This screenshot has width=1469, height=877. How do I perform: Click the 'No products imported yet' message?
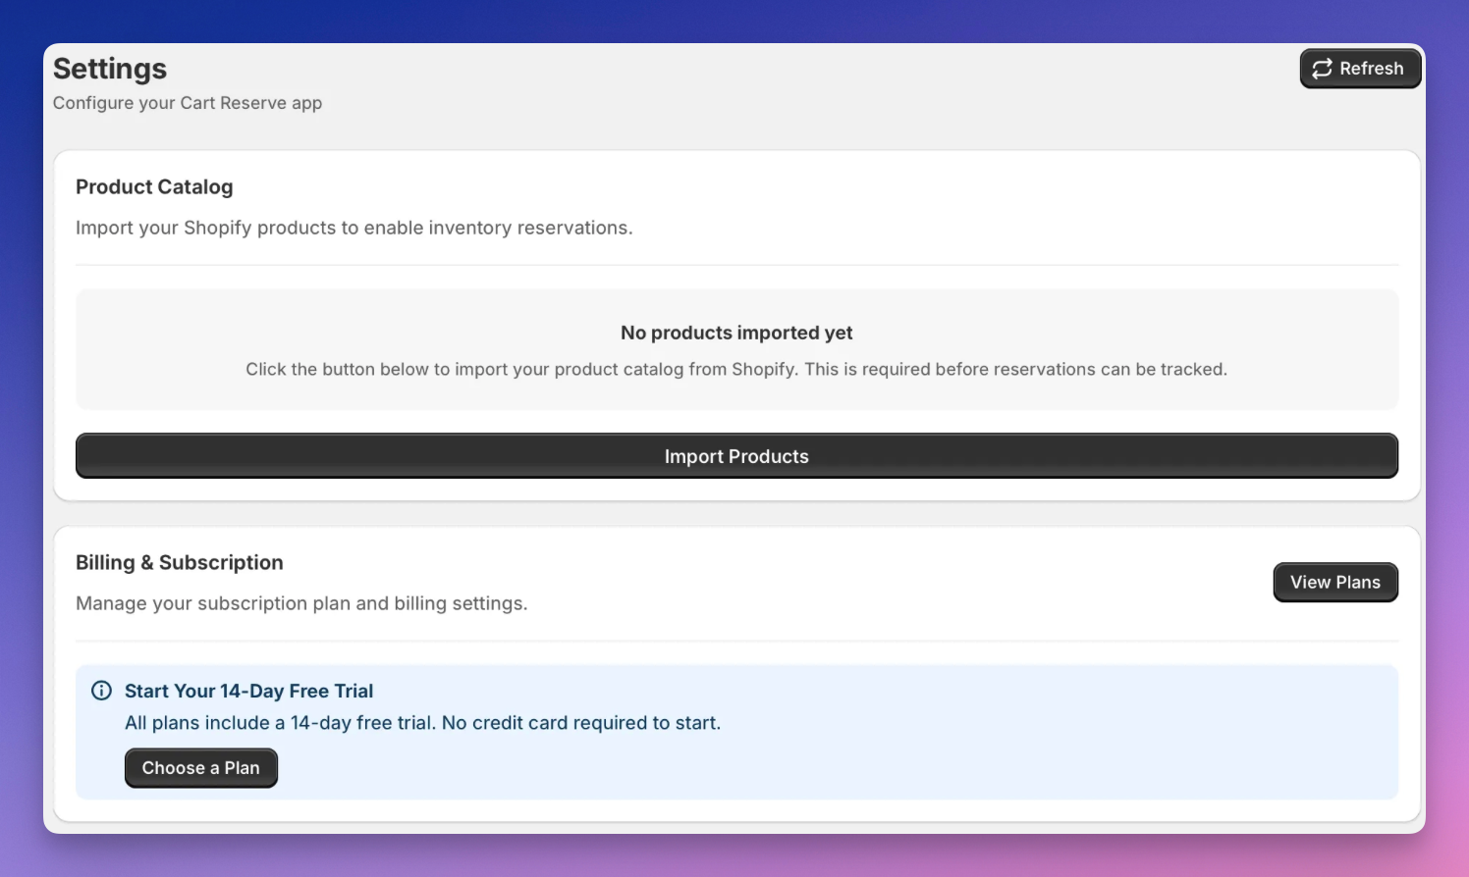click(x=736, y=333)
